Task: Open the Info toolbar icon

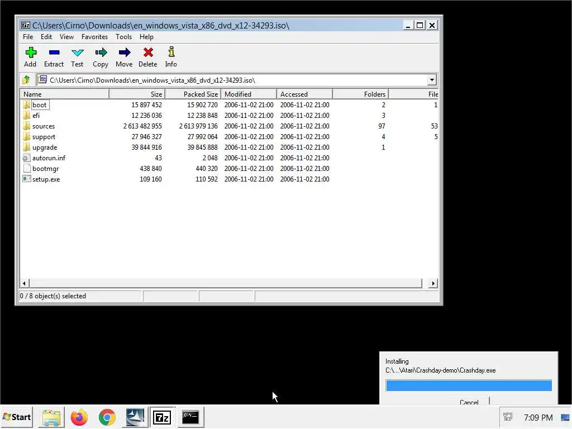Action: click(171, 53)
